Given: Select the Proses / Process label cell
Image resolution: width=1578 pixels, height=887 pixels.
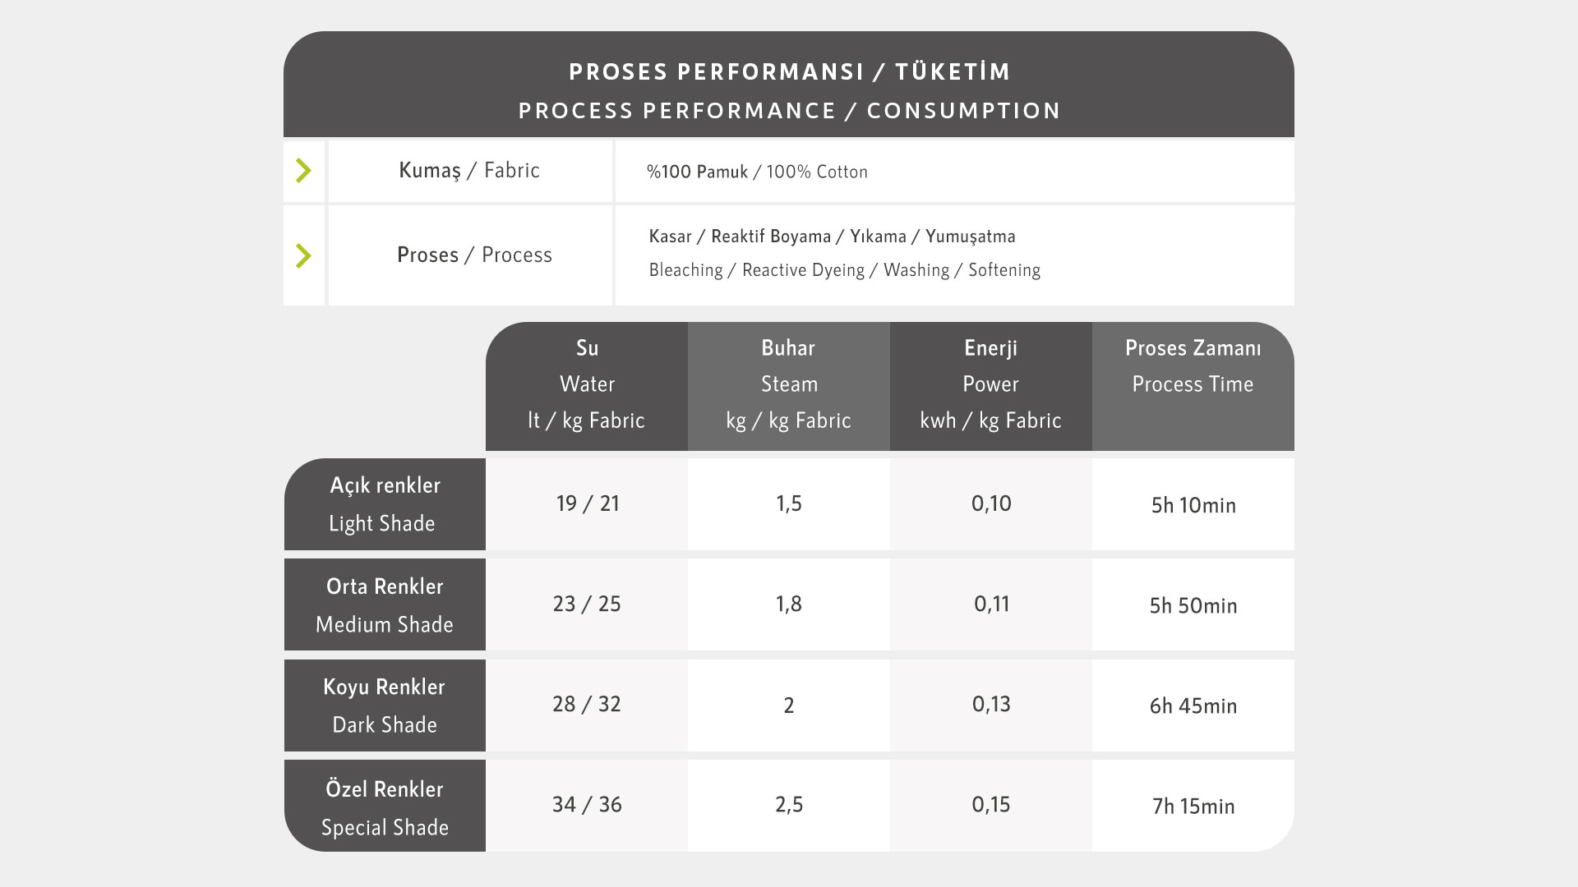Looking at the screenshot, I should [474, 255].
